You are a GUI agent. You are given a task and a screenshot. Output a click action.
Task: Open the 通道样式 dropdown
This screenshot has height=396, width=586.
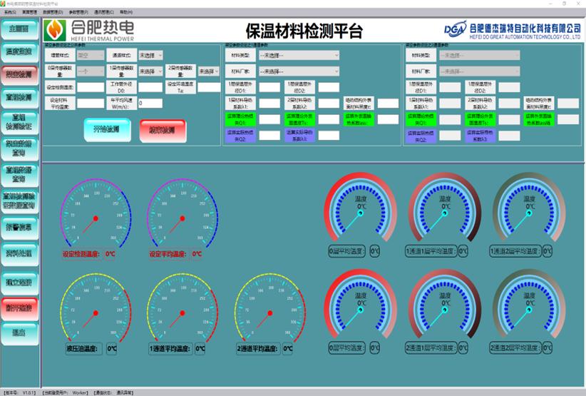click(150, 55)
